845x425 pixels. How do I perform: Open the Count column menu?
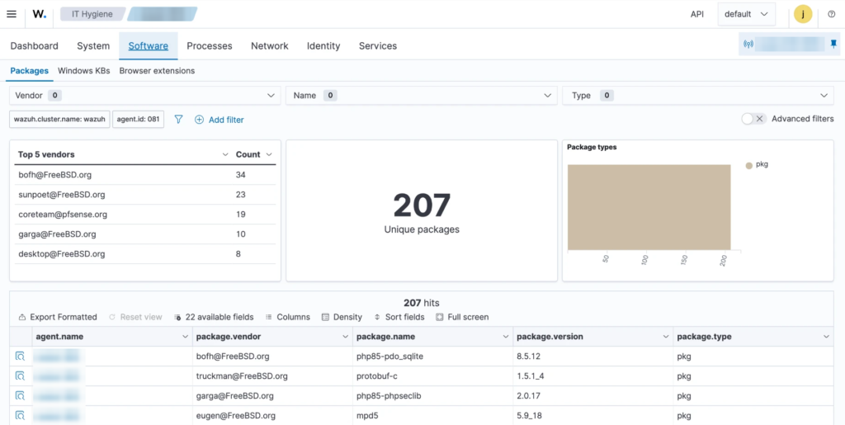pyautogui.click(x=269, y=154)
